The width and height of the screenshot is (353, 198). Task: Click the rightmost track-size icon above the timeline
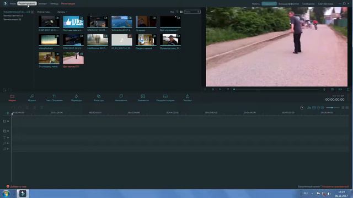(x=347, y=108)
